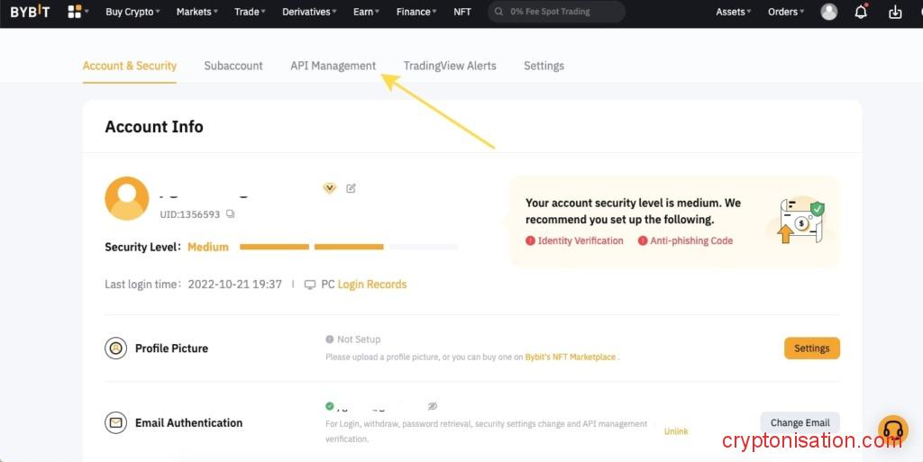Open the notifications bell
Viewport: 923px width, 462px height.
(861, 11)
